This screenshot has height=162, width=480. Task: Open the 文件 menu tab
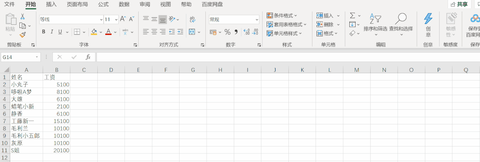click(x=9, y=4)
